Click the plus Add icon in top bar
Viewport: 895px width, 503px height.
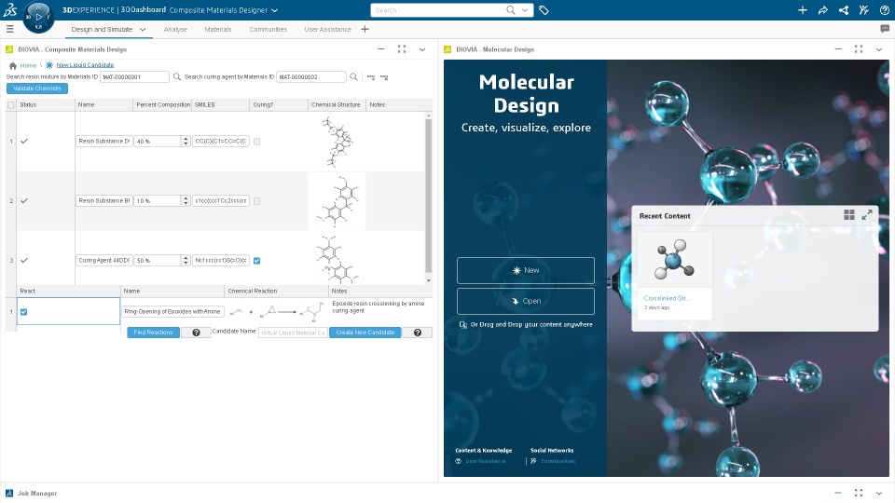click(x=802, y=10)
